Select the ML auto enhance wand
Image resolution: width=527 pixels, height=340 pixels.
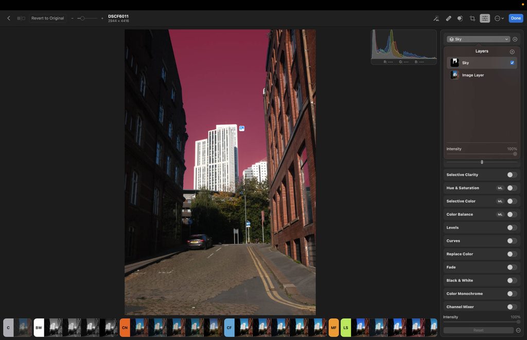(x=436, y=18)
